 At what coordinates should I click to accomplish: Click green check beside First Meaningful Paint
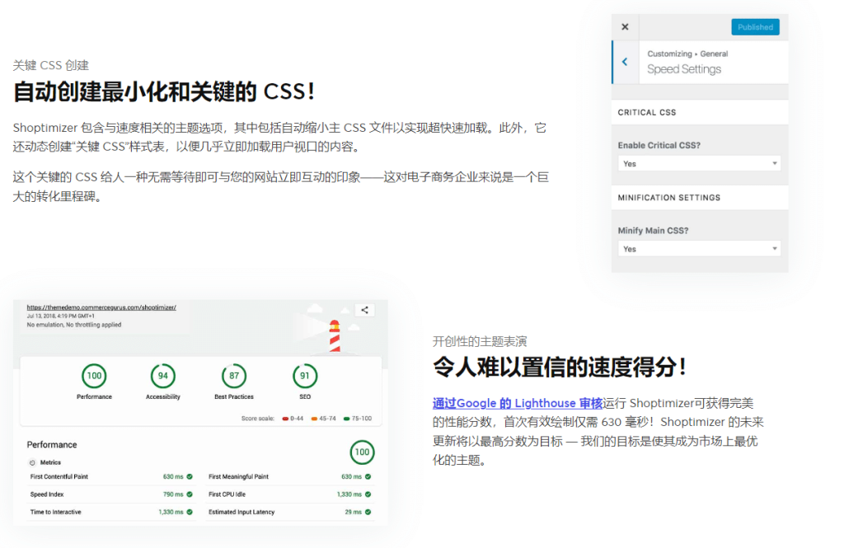point(368,476)
